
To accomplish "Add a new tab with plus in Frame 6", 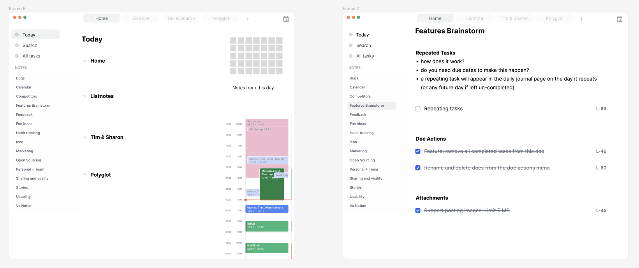I will (x=248, y=19).
